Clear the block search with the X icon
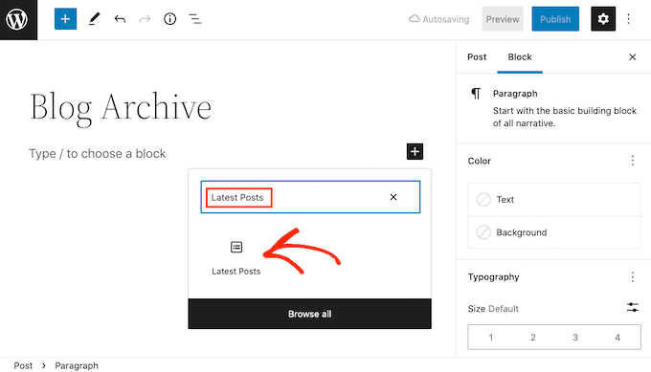Screen dimensions: 651x372 (x=393, y=197)
